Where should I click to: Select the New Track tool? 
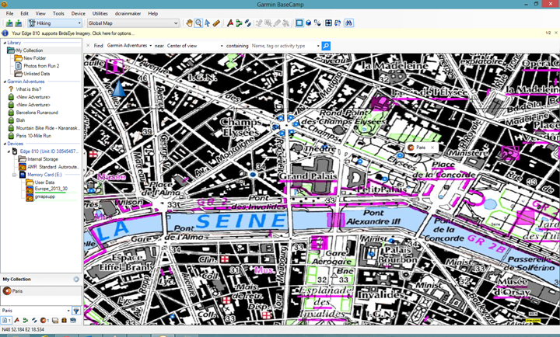pyautogui.click(x=247, y=23)
